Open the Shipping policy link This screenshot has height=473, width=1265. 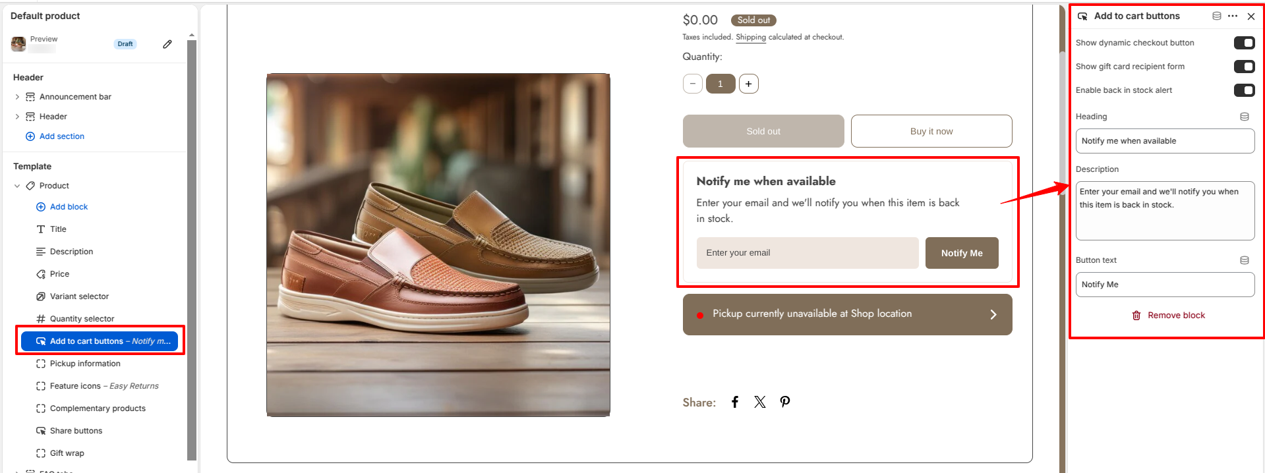coord(751,37)
